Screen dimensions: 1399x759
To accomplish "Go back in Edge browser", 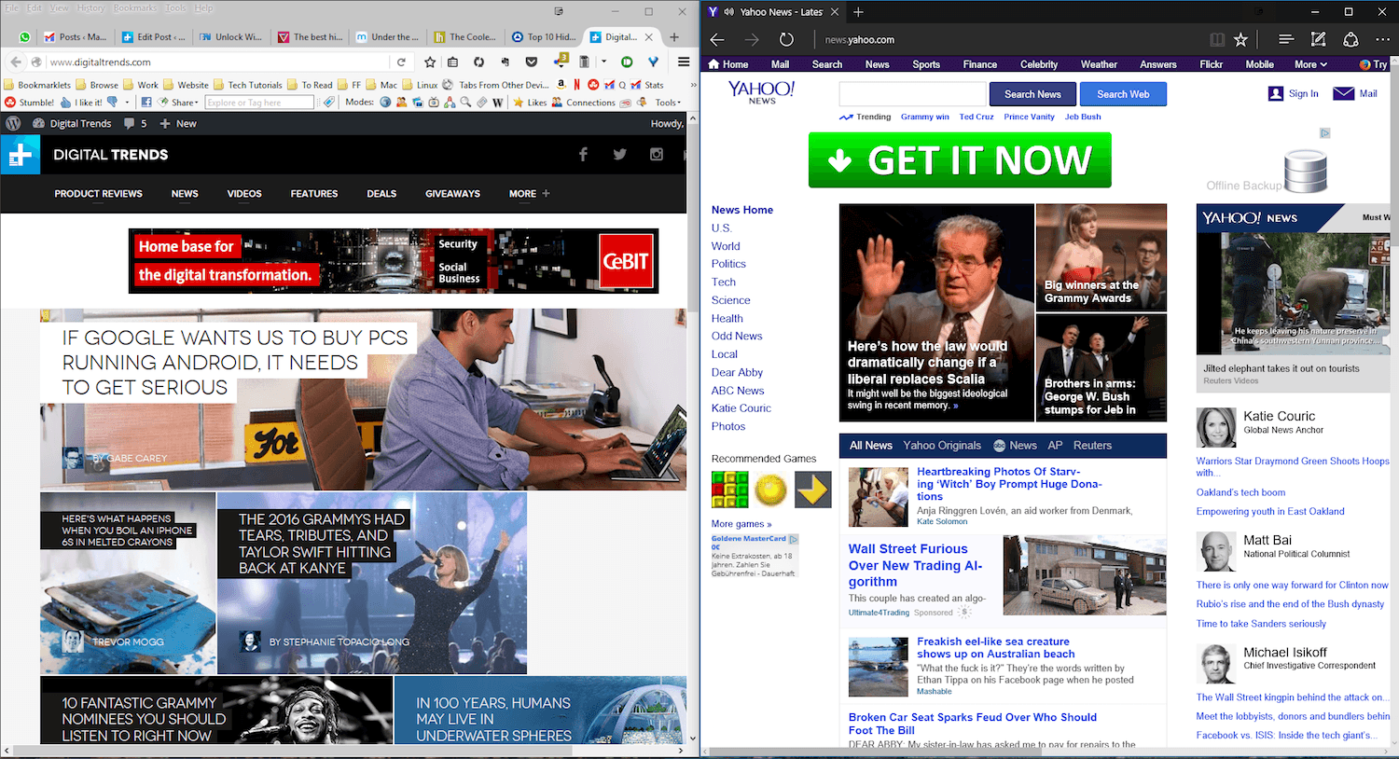I will pyautogui.click(x=717, y=39).
